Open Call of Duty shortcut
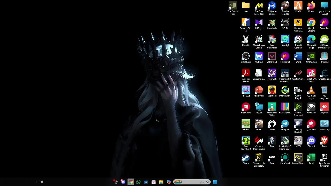Image resolution: width=331 pixels, height=186 pixels. pos(298,93)
